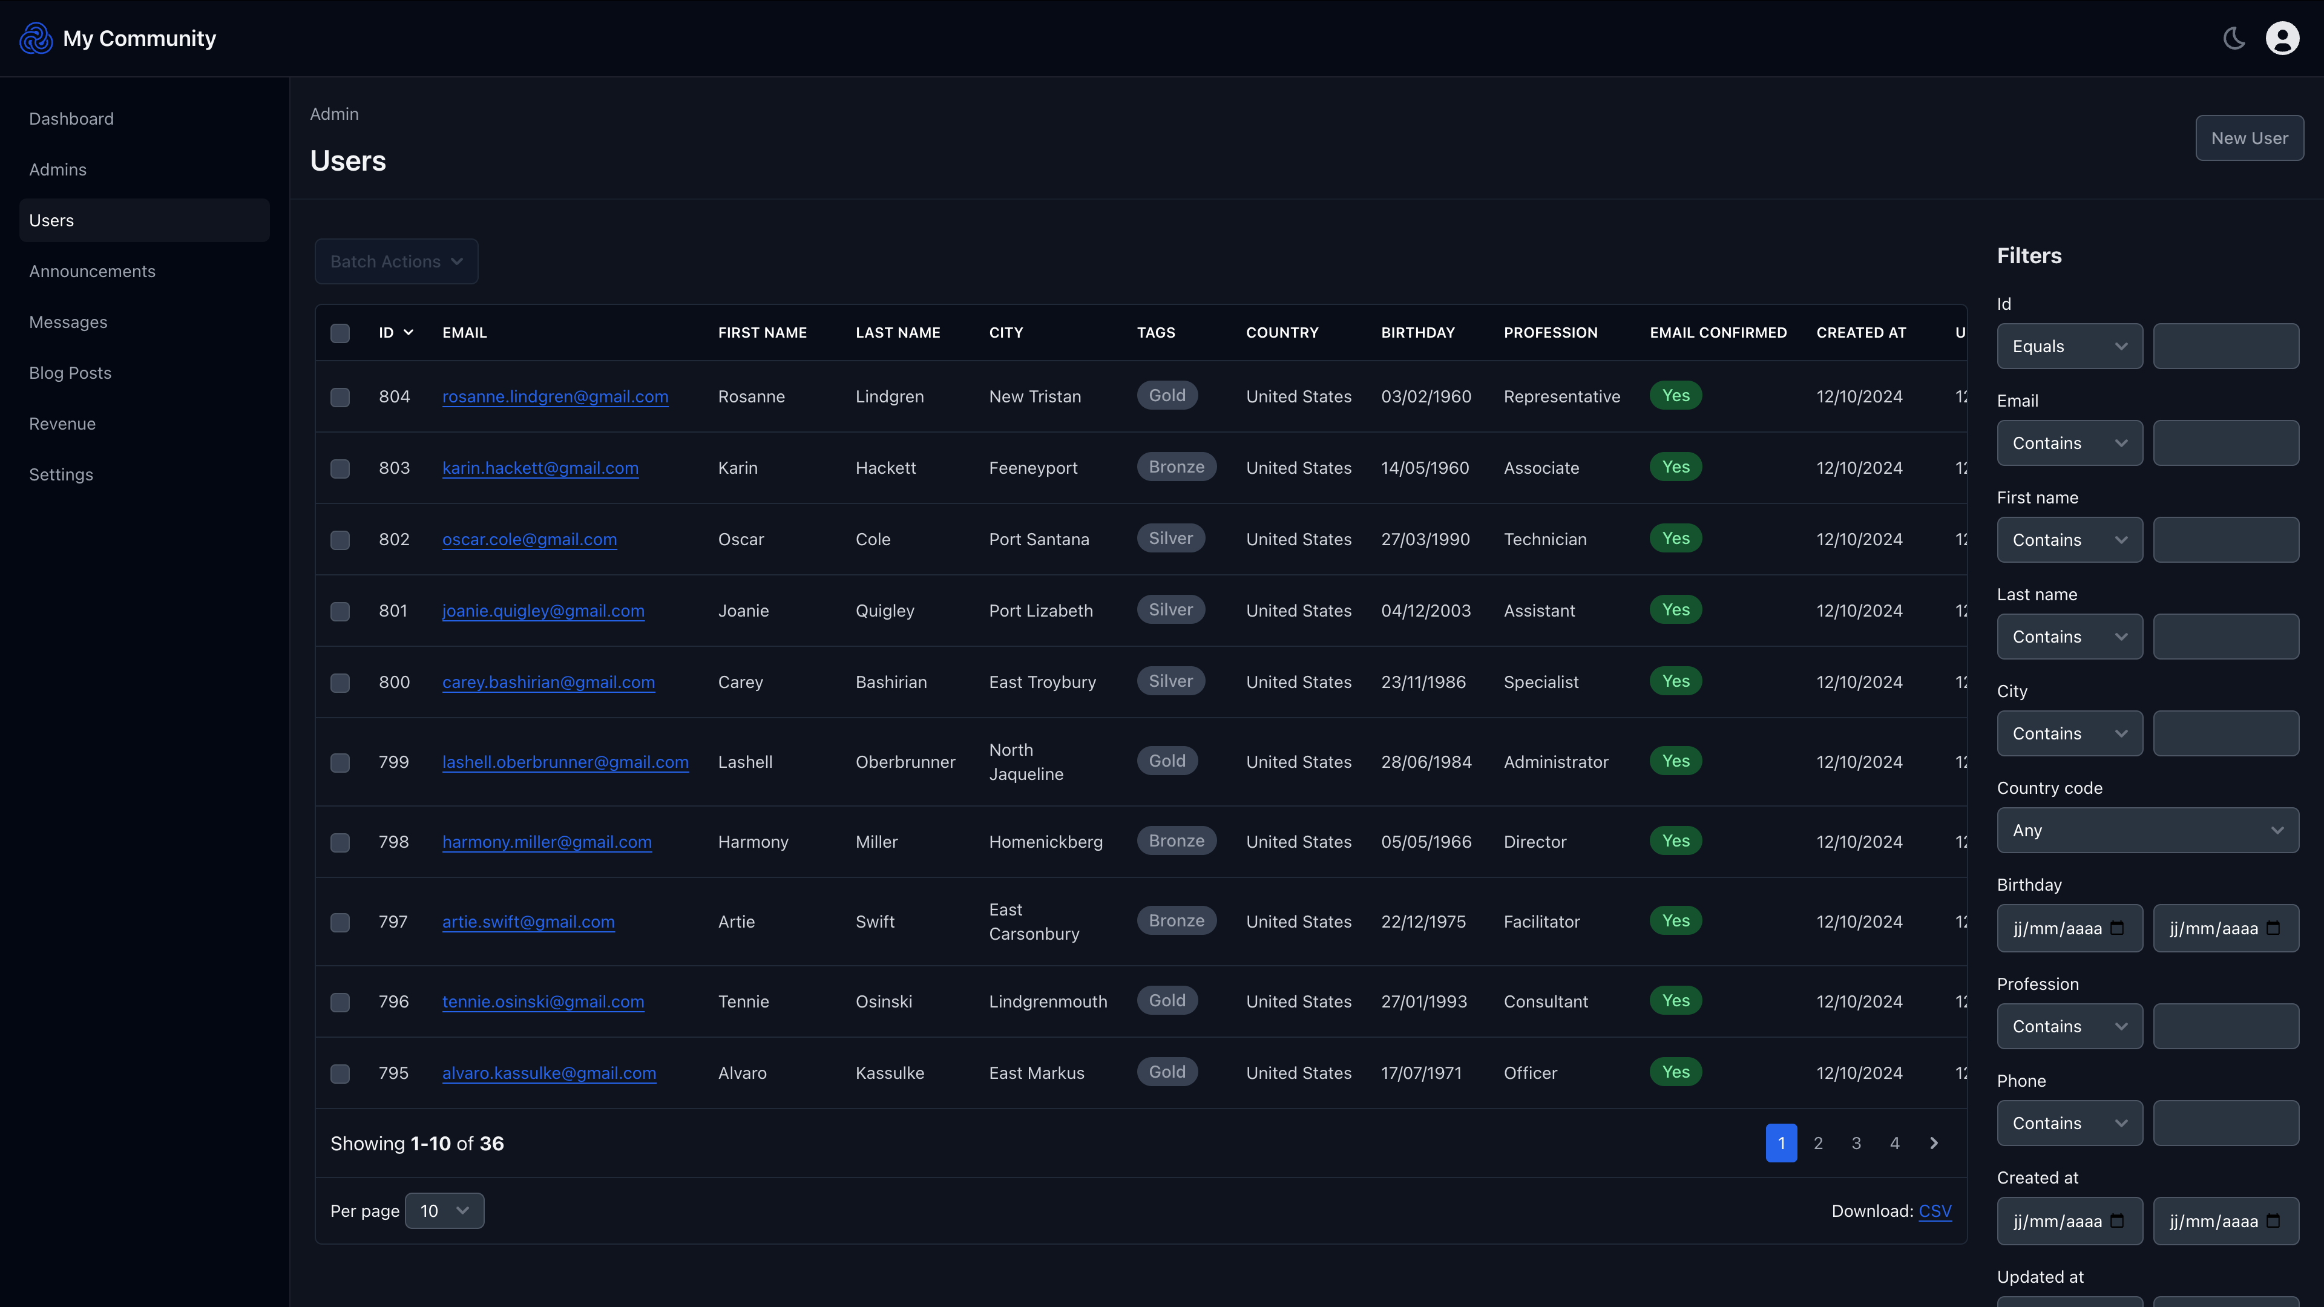Navigate to page 2 of users
This screenshot has width=2324, height=1307.
(x=1818, y=1142)
